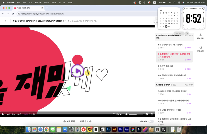Open lecture 4-3. 본론 쉽게 쓰기
The width and height of the screenshot is (207, 134).
174,67
